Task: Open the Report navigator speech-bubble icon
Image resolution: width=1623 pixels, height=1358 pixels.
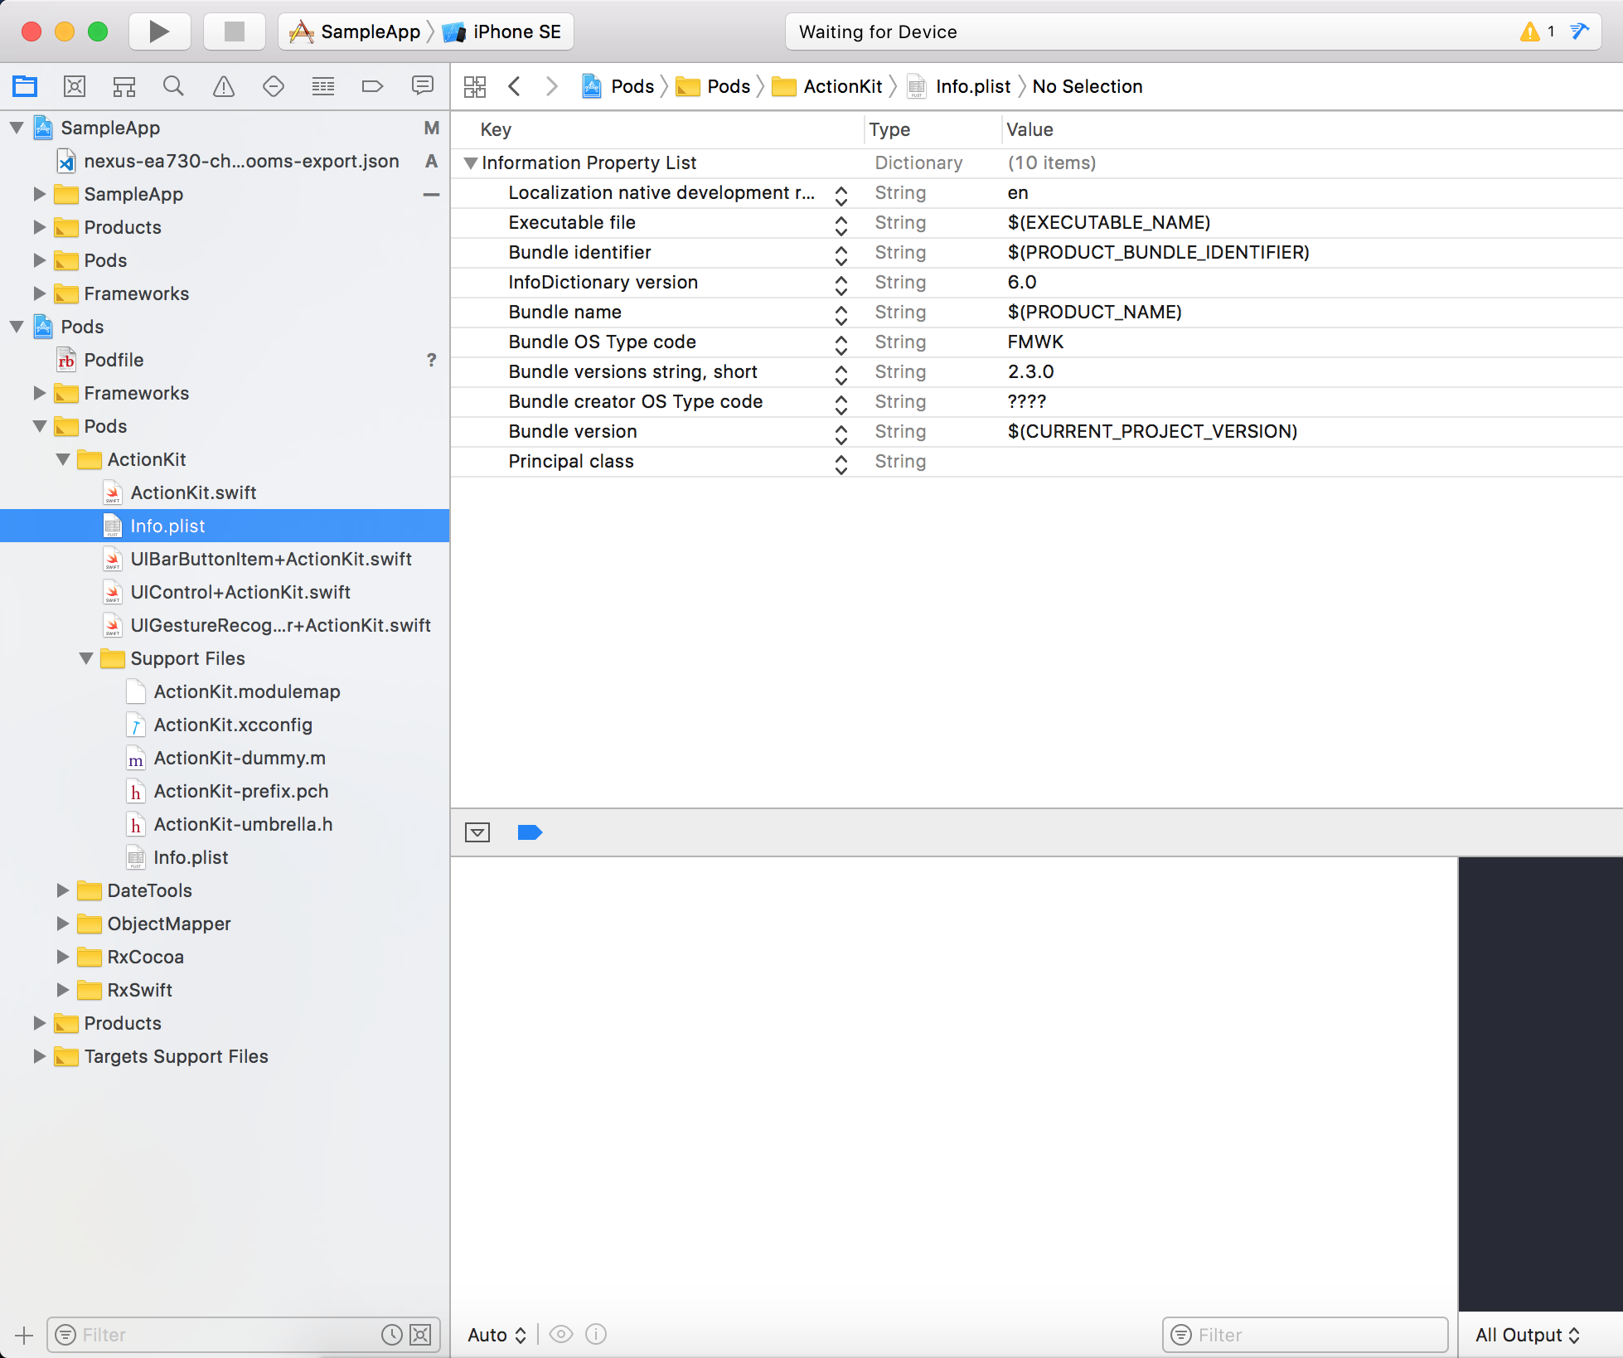Action: click(422, 86)
